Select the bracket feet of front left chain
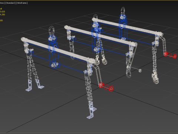178x134 pixels. 34,85
